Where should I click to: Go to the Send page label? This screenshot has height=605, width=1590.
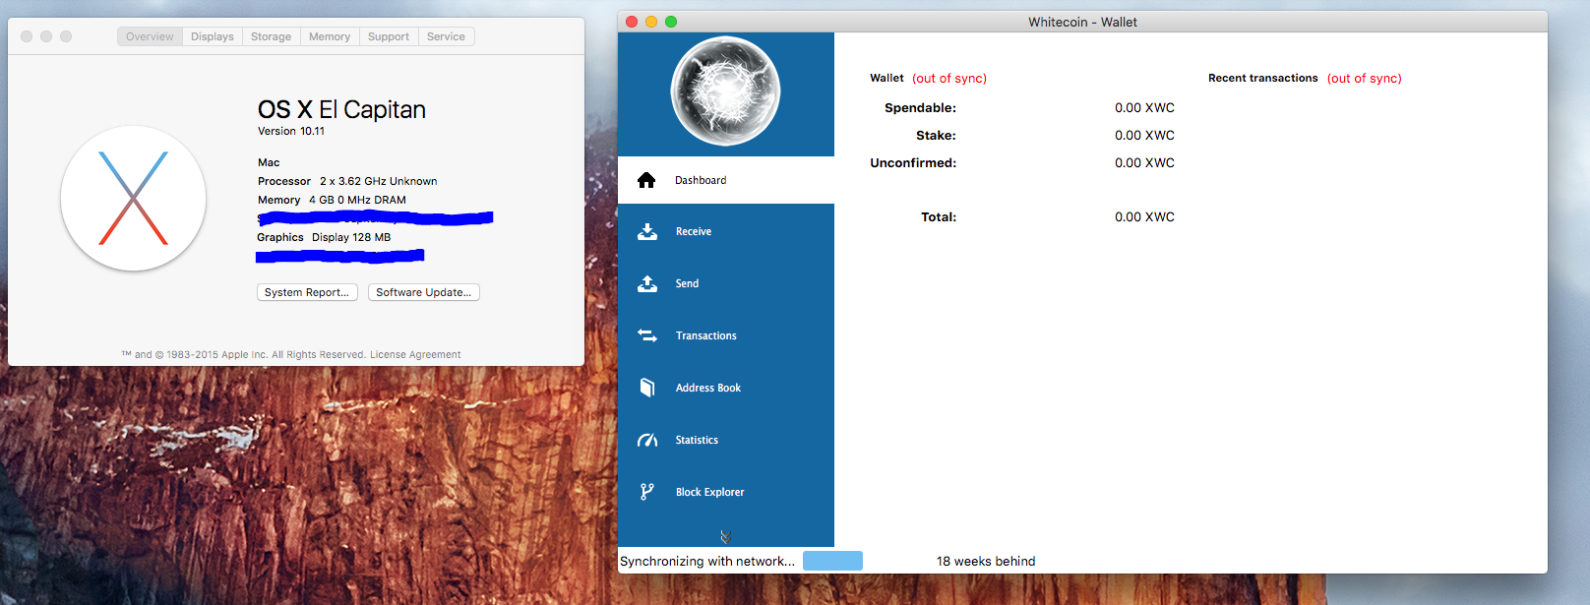pos(687,283)
